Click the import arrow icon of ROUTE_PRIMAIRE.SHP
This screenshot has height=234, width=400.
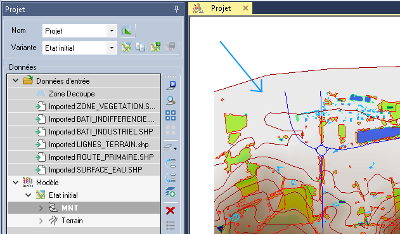[x=41, y=157]
